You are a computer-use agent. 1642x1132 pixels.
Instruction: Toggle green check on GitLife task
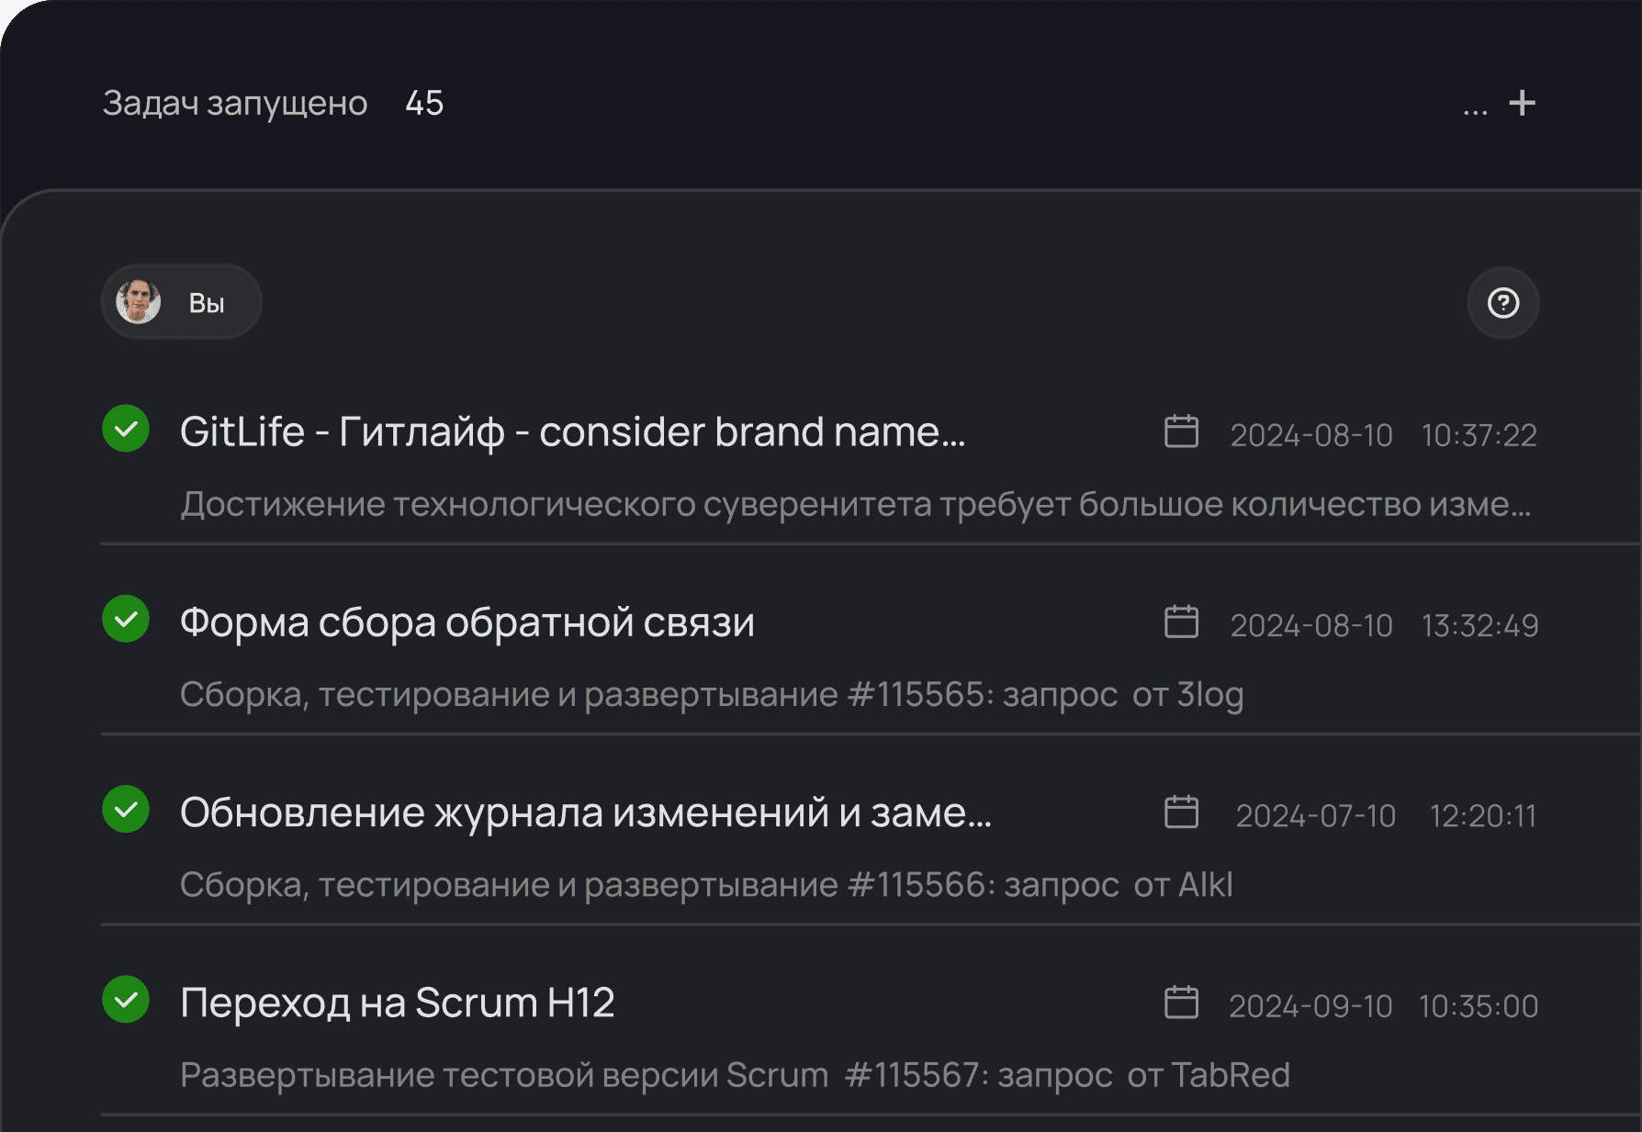click(x=126, y=429)
